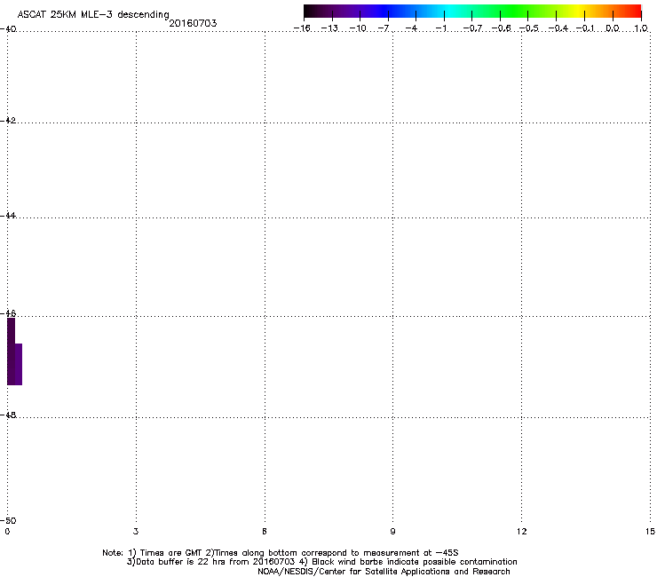
Task: Click the color bar label 1.0
Action: pyautogui.click(x=641, y=28)
